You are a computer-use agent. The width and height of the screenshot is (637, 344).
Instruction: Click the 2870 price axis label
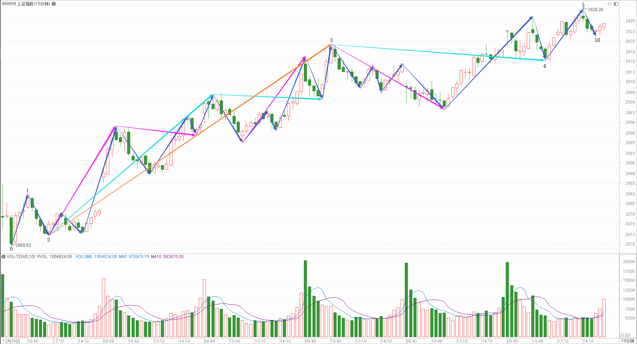click(630, 244)
